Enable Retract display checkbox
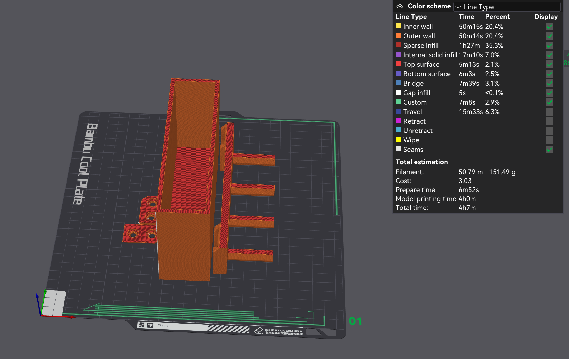This screenshot has height=359, width=569. [549, 121]
